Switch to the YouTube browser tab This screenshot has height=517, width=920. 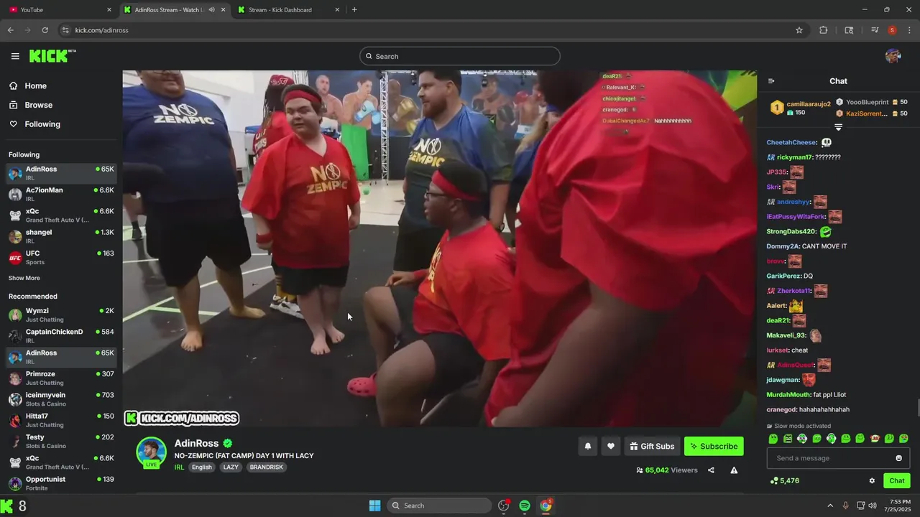point(57,9)
